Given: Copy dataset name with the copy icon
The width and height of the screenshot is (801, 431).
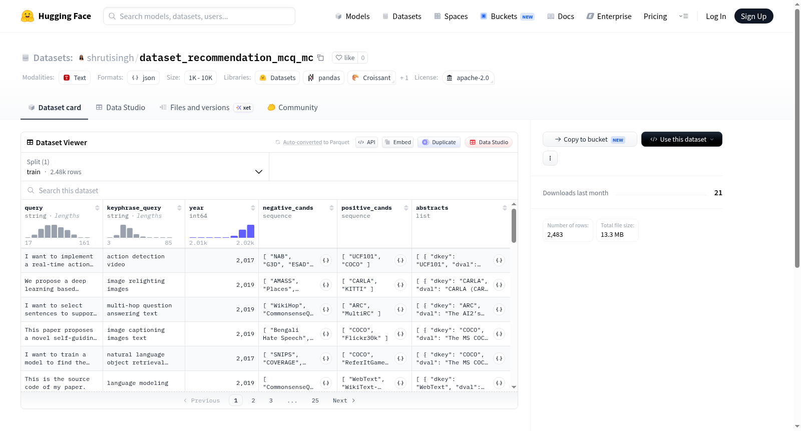Looking at the screenshot, I should [320, 58].
